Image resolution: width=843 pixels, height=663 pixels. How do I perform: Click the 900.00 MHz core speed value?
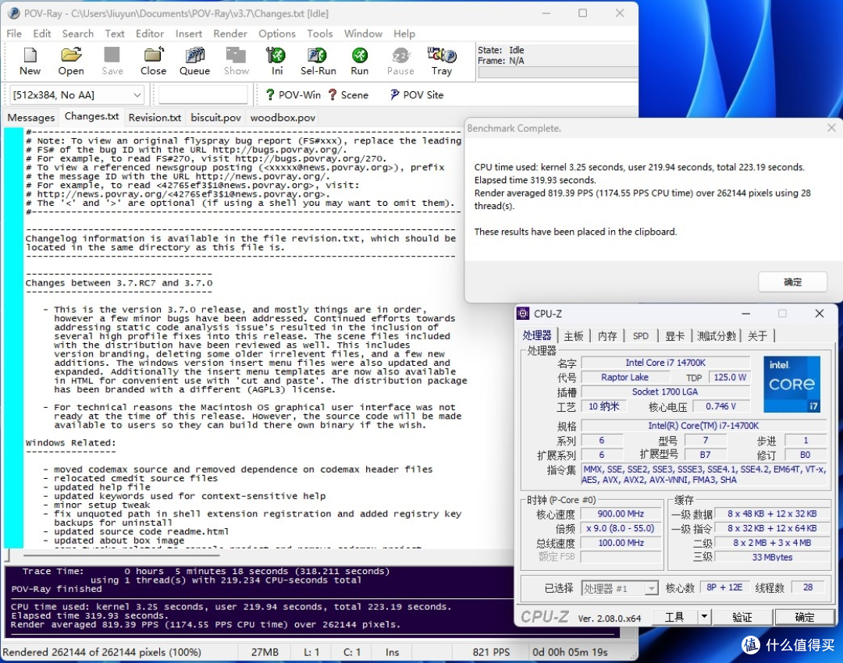pyautogui.click(x=621, y=514)
